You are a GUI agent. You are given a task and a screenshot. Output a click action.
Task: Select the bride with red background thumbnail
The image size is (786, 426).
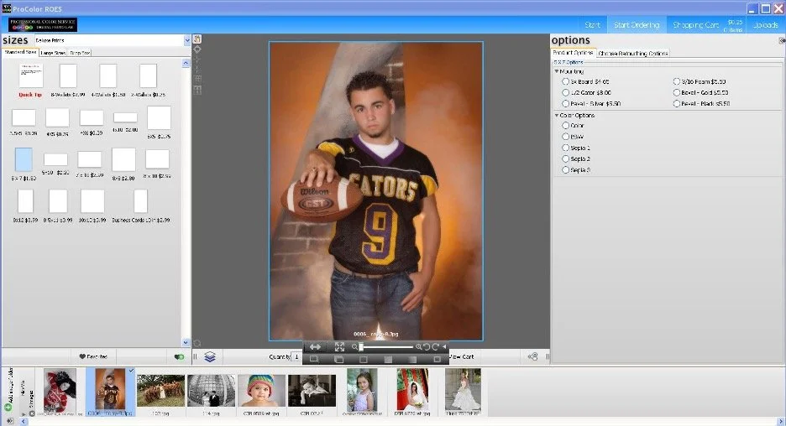[x=412, y=389]
